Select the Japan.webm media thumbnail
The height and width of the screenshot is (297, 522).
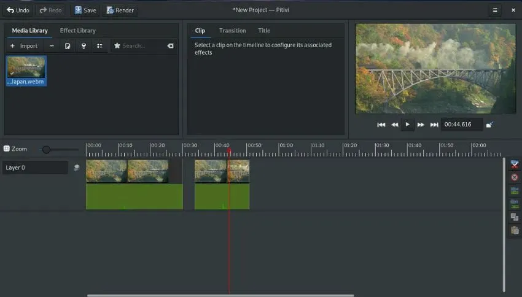point(26,71)
